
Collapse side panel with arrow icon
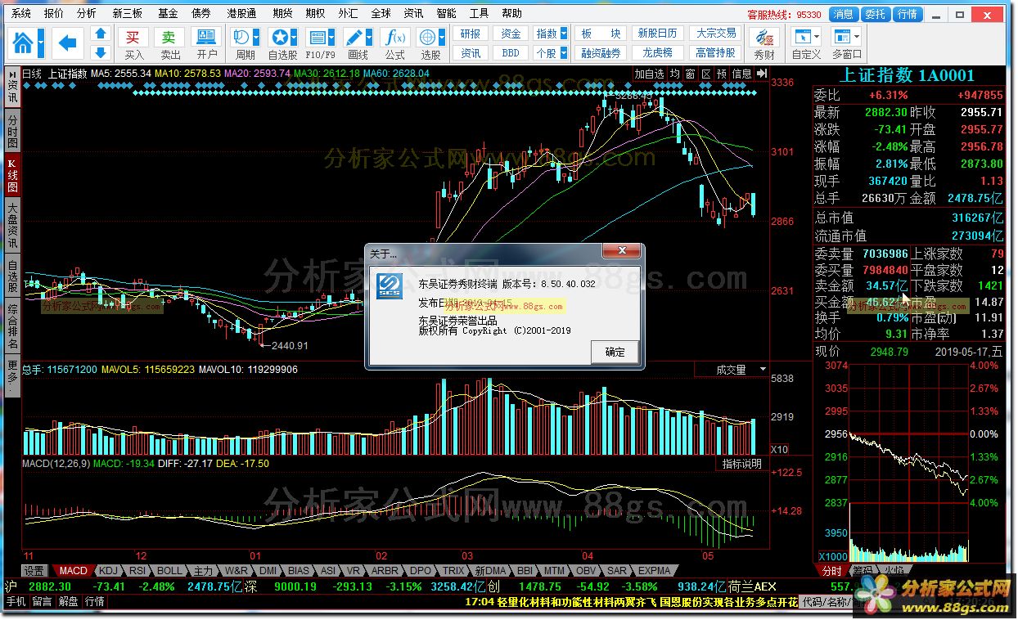tap(762, 74)
